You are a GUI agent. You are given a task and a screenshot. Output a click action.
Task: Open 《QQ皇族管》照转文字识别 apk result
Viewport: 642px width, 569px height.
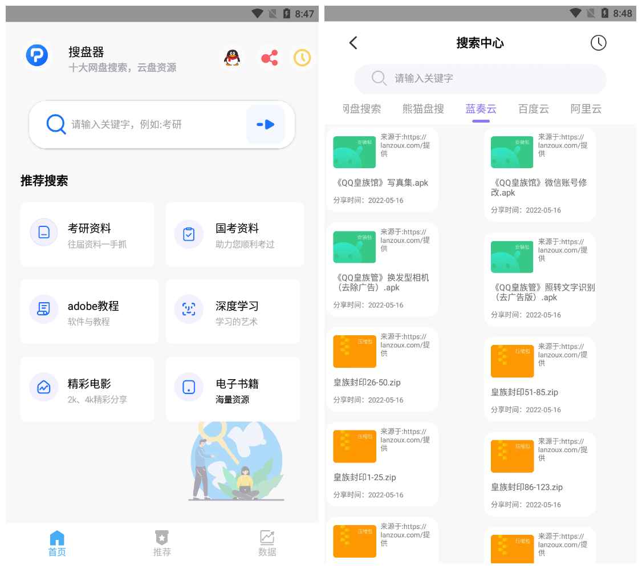[539, 279]
